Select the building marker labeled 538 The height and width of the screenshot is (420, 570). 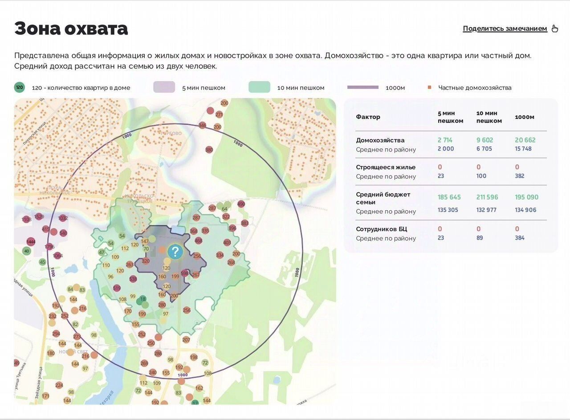[x=133, y=279]
